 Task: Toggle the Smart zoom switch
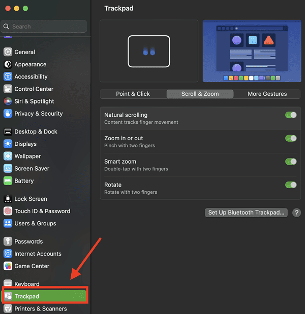[291, 162]
